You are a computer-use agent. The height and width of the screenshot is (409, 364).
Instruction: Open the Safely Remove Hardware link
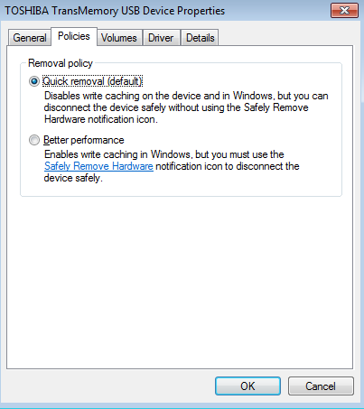click(98, 166)
